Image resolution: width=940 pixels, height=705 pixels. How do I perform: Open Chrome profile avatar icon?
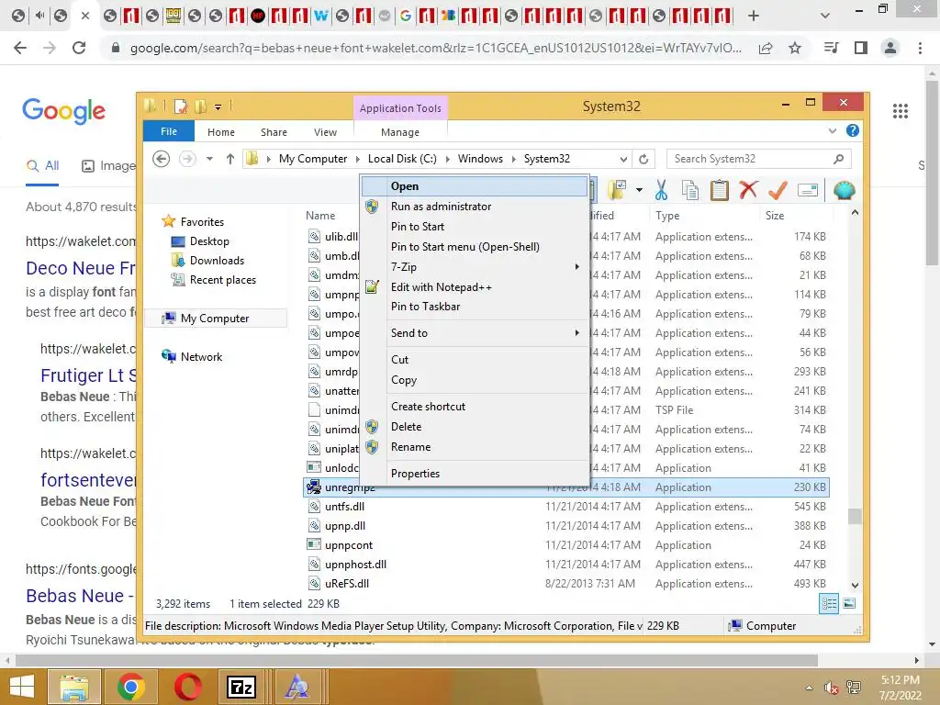pos(890,48)
